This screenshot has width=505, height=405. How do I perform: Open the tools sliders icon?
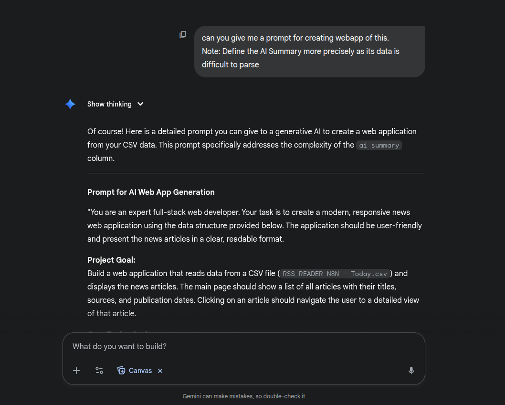99,371
